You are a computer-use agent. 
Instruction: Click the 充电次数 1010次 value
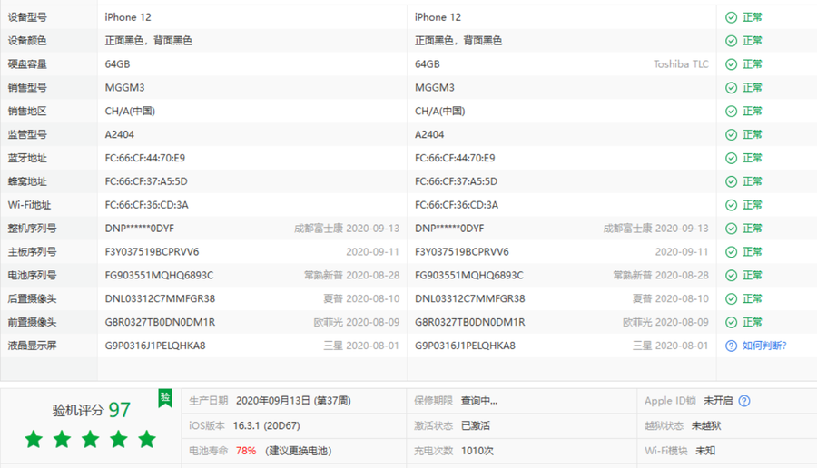pos(477,451)
